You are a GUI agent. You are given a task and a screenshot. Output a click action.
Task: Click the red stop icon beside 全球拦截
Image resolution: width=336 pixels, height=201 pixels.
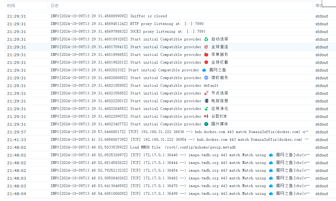[x=206, y=62]
